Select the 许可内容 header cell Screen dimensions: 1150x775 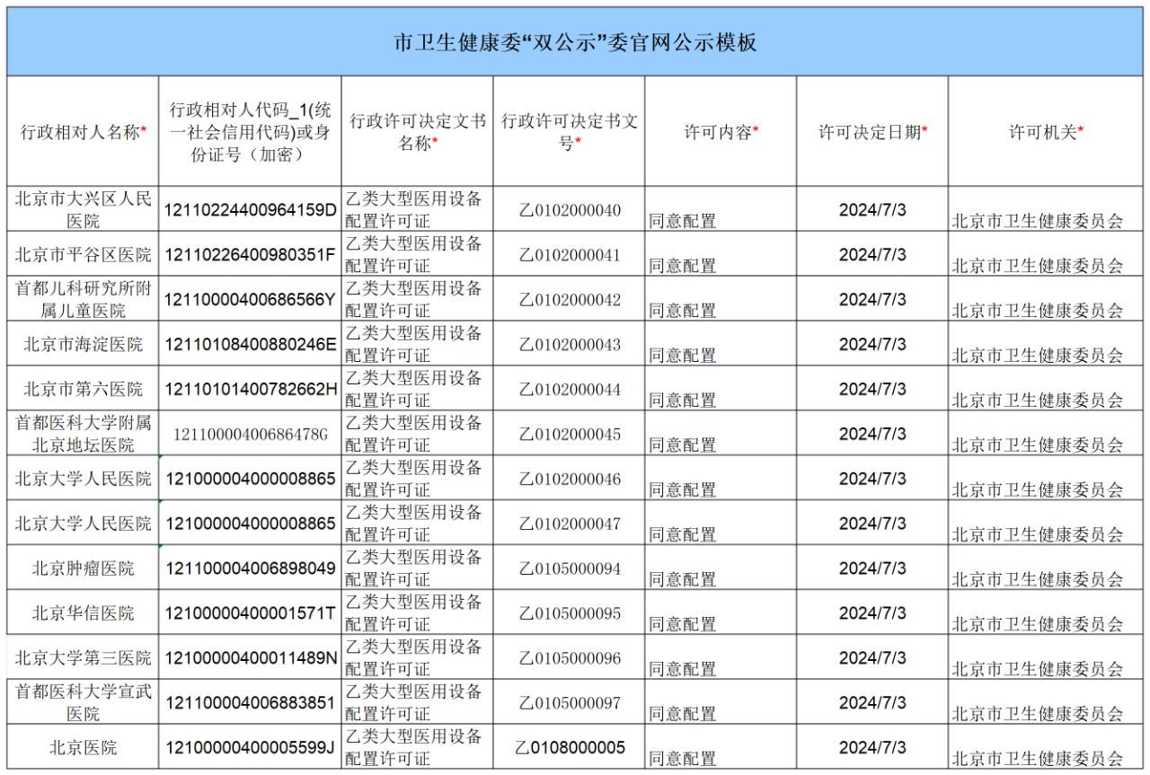[x=721, y=132]
